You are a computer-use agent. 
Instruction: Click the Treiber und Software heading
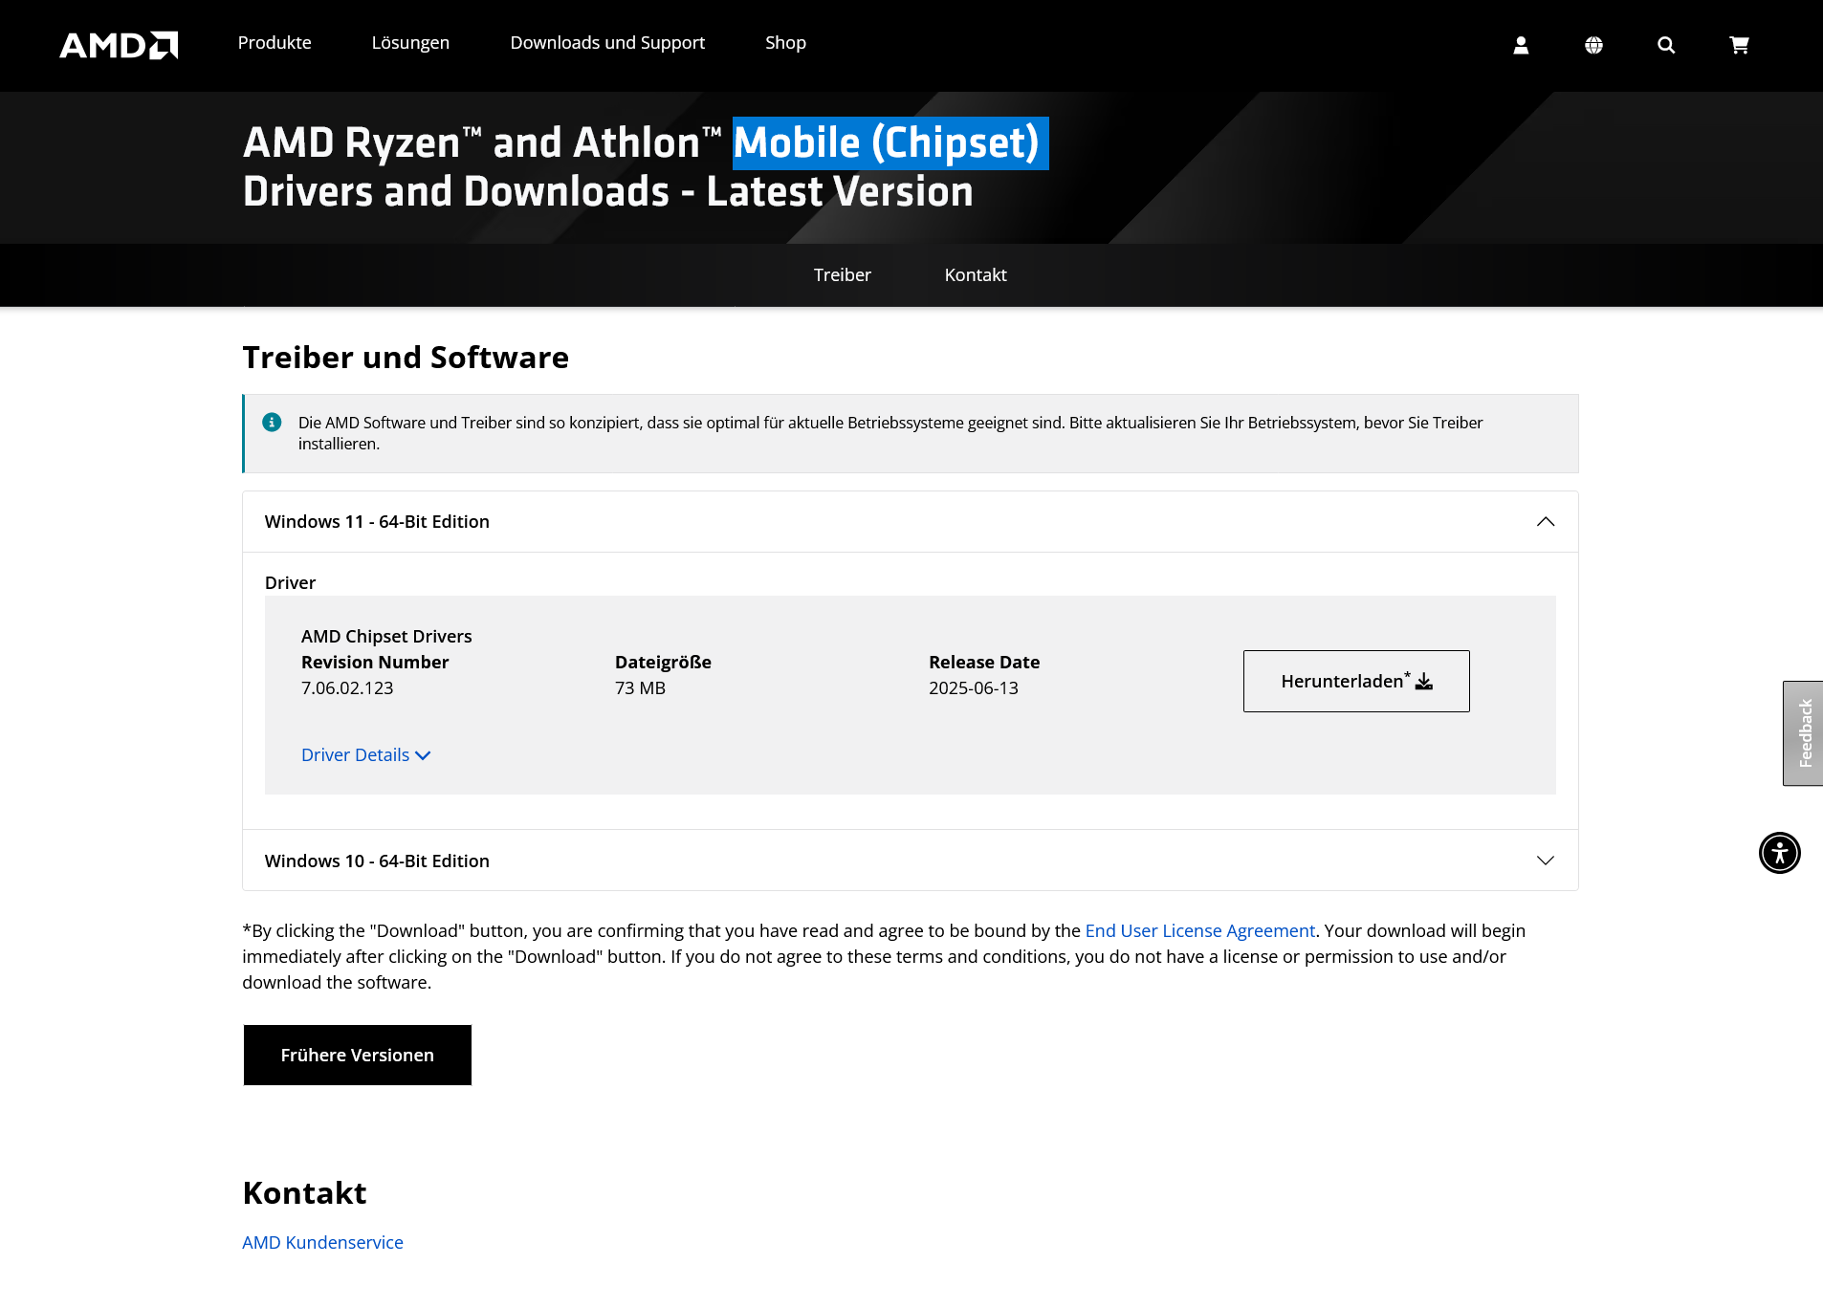pos(406,358)
